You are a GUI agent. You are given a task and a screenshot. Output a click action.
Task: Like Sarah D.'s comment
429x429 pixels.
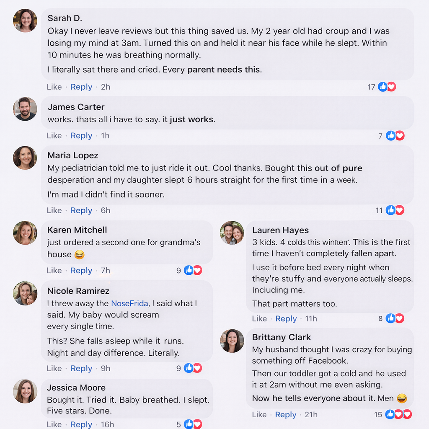54,87
